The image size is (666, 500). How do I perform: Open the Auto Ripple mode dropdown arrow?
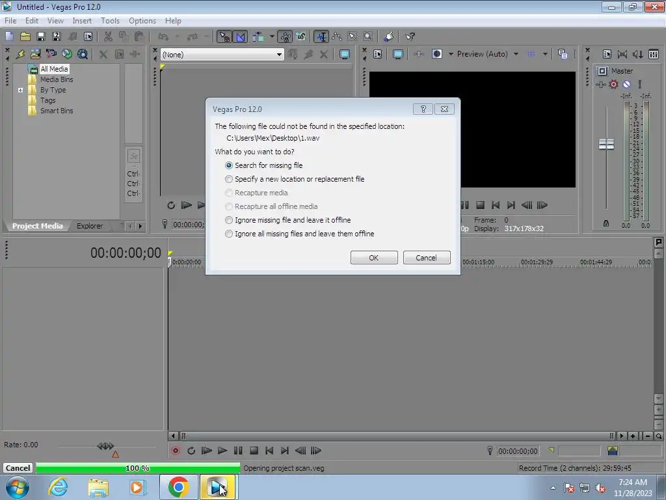tap(272, 37)
